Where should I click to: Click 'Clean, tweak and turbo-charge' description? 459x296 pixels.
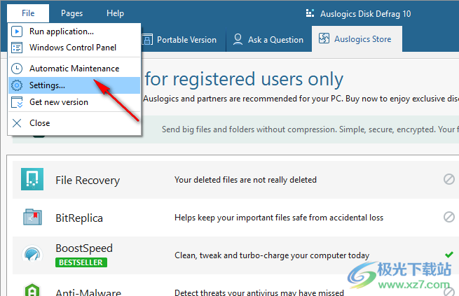pyautogui.click(x=272, y=255)
